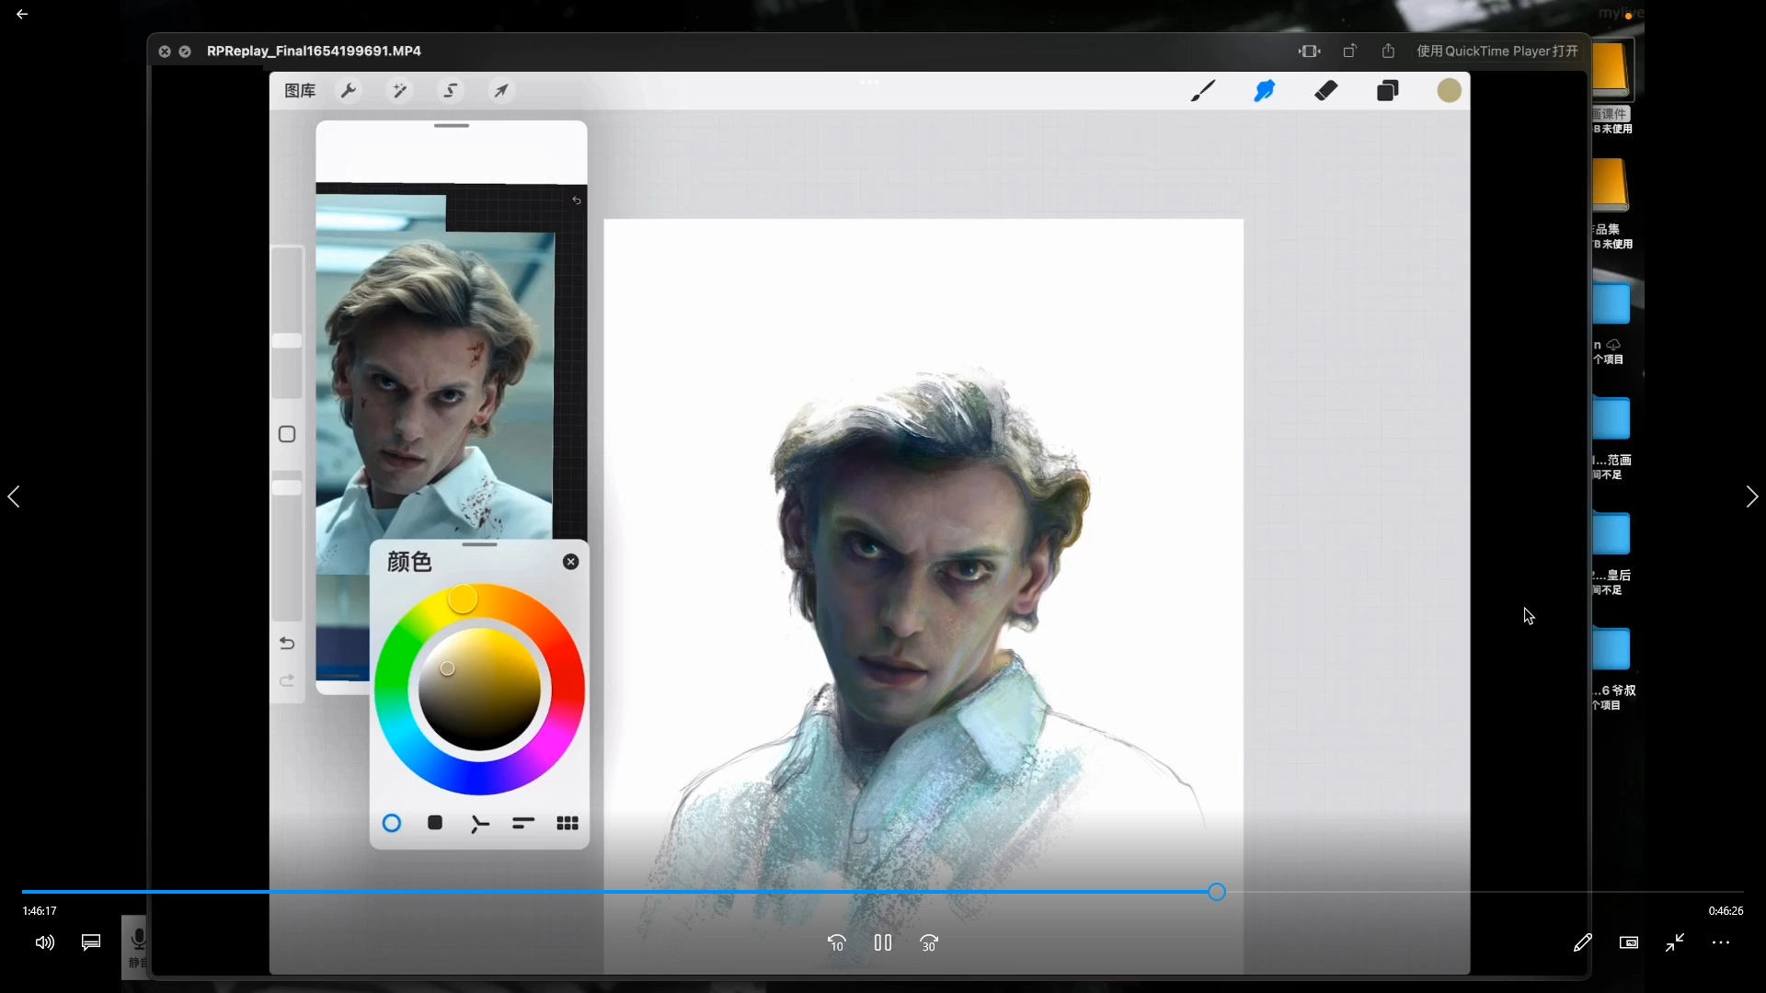Screen dimensions: 1766x993
Task: Switch to classic square color tab
Action: coord(435,823)
